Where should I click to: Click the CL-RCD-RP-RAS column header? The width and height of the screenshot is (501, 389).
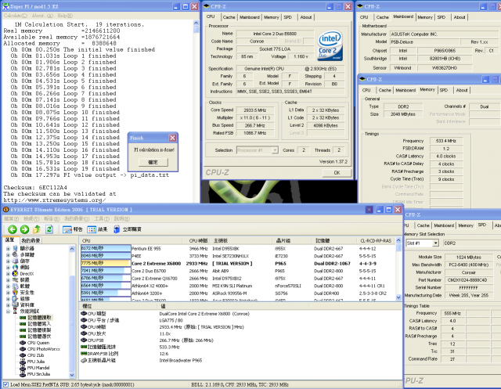pos(376,240)
